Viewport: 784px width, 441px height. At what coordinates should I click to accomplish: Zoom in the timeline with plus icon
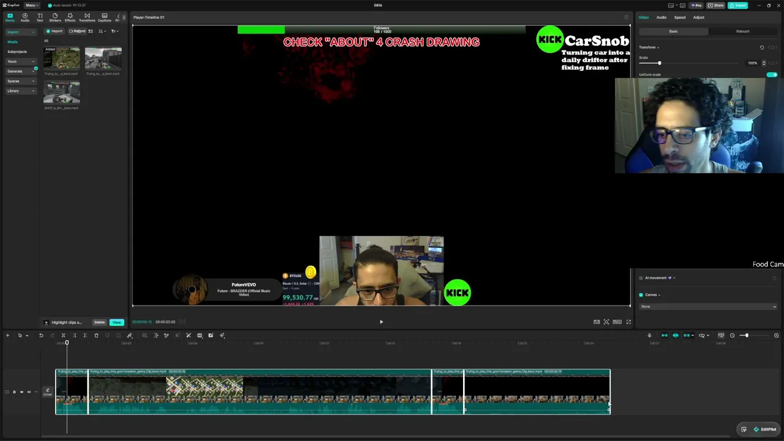pos(776,336)
